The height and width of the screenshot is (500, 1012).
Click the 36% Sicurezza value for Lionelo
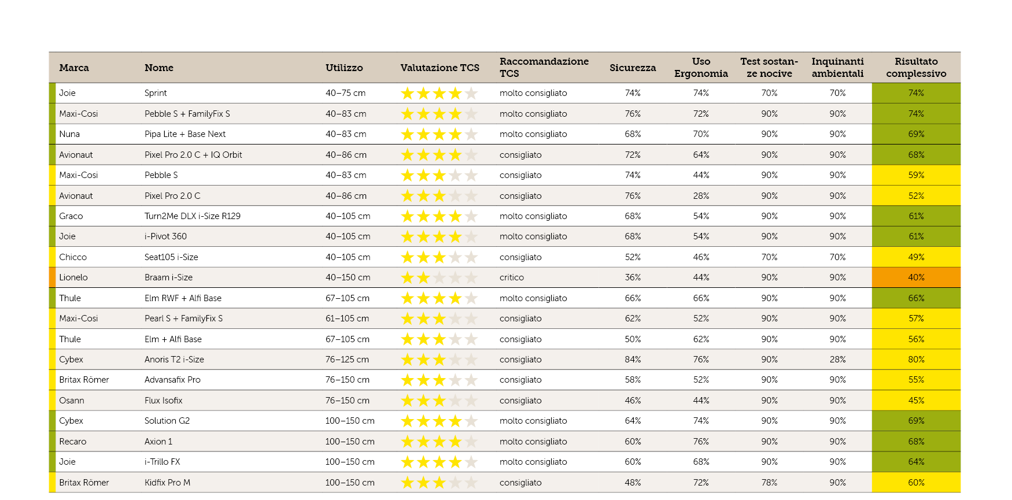click(633, 277)
